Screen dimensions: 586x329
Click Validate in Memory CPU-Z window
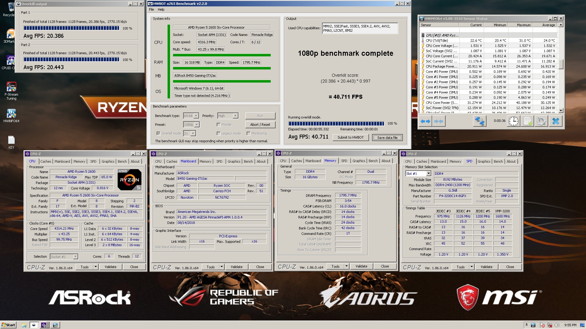pos(361,266)
